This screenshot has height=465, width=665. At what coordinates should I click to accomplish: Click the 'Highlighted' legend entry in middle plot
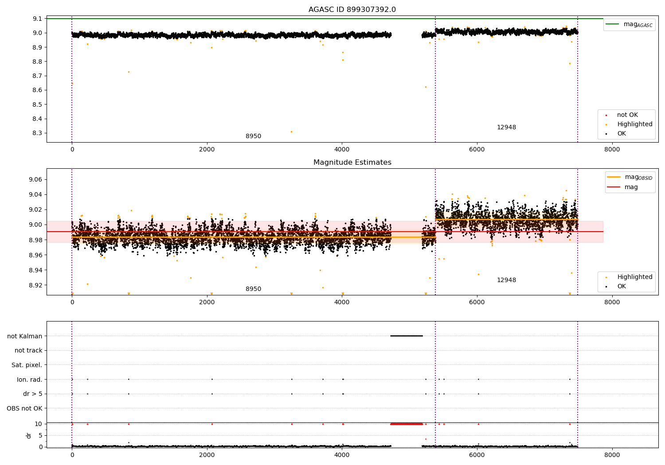629,277
